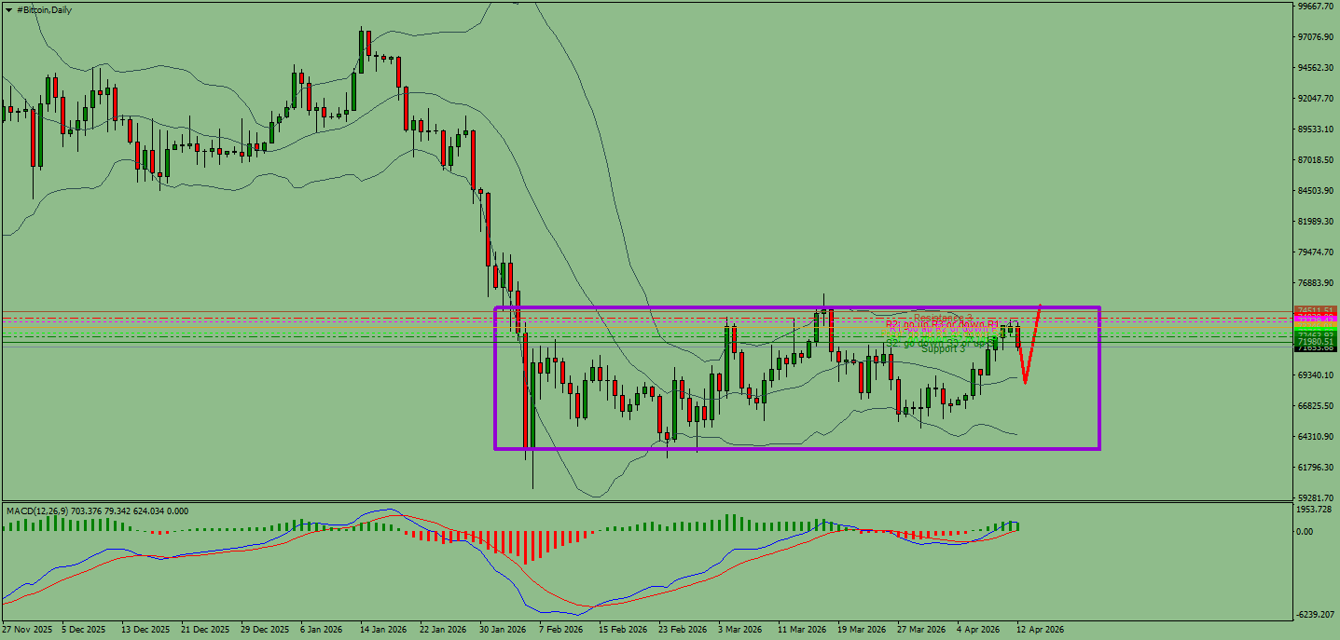Open the dropdown arrow beside #Bitcoin,Daily

tap(8, 10)
